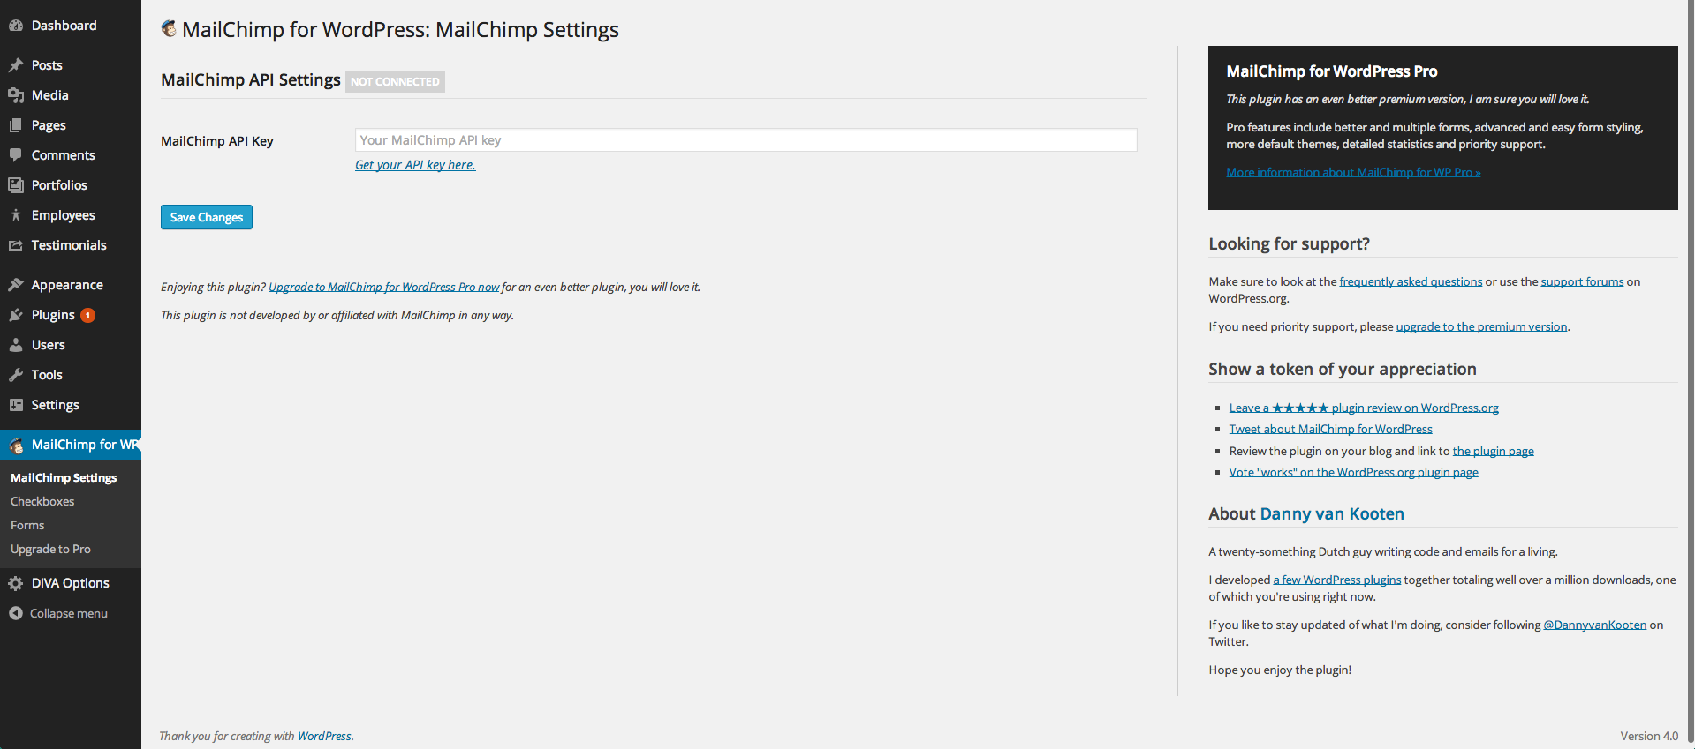Image resolution: width=1695 pixels, height=749 pixels.
Task: Focus the MailChimp API key field
Action: pos(745,140)
